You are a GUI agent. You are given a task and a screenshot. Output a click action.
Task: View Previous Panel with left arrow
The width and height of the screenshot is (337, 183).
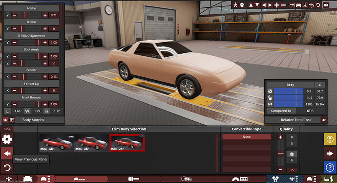coord(7,154)
